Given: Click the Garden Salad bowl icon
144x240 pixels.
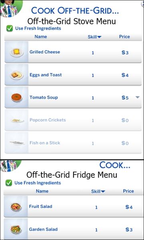Looking at the screenshot, I should (16, 229).
